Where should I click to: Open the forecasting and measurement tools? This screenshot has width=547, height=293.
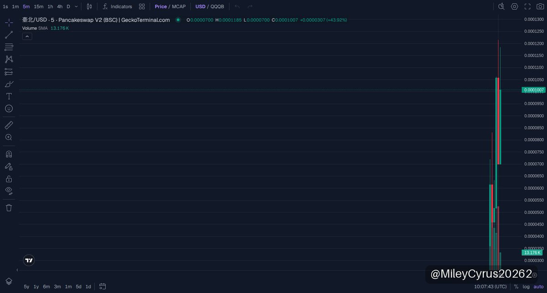pos(9,71)
